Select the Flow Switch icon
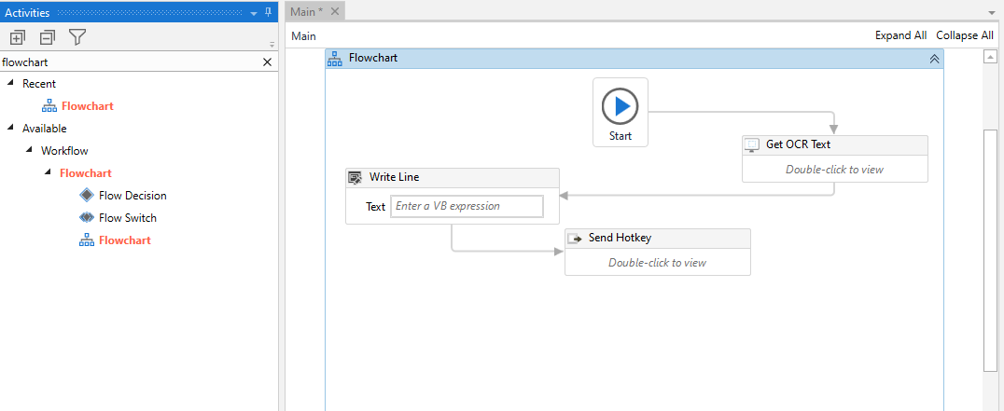Screen dimensions: 1004x411 pyautogui.click(x=87, y=217)
